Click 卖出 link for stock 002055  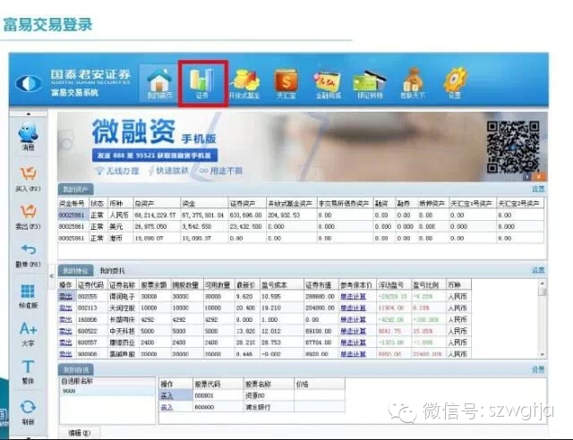pos(65,296)
